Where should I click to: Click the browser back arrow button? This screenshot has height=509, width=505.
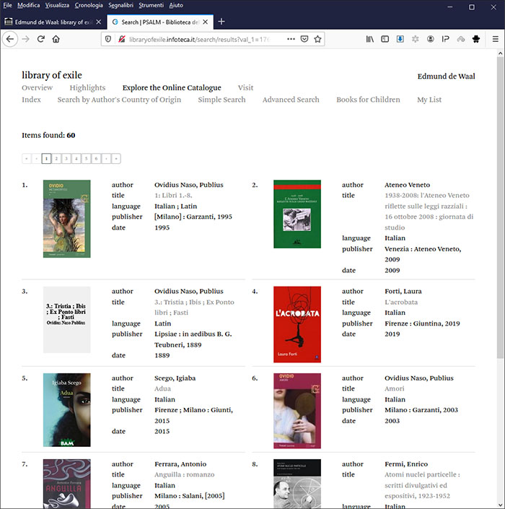[10, 39]
